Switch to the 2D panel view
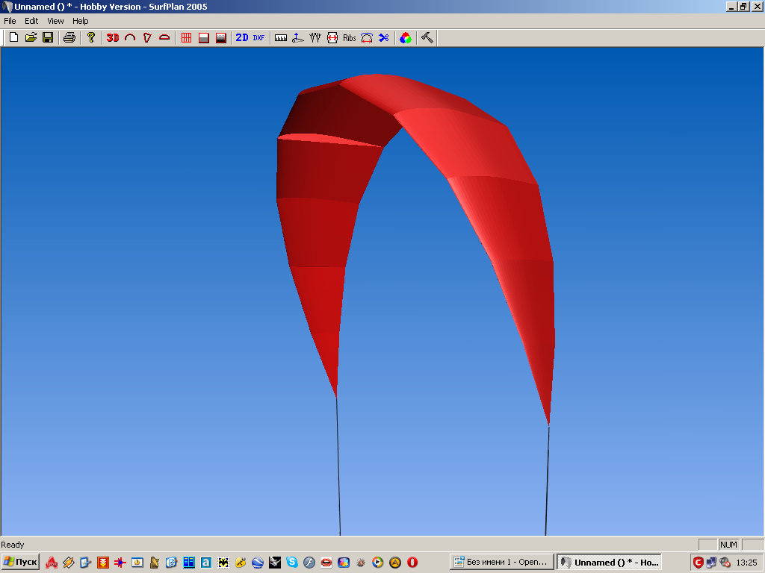The height and width of the screenshot is (573, 765). [242, 37]
